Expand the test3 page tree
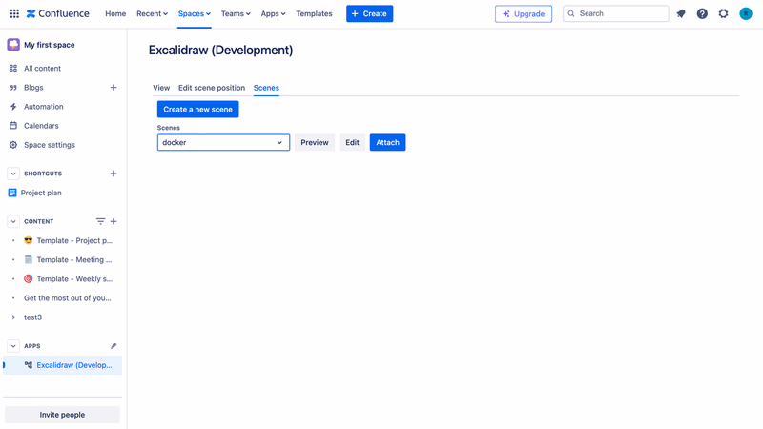Screen dimensions: 763x429 pos(13,317)
